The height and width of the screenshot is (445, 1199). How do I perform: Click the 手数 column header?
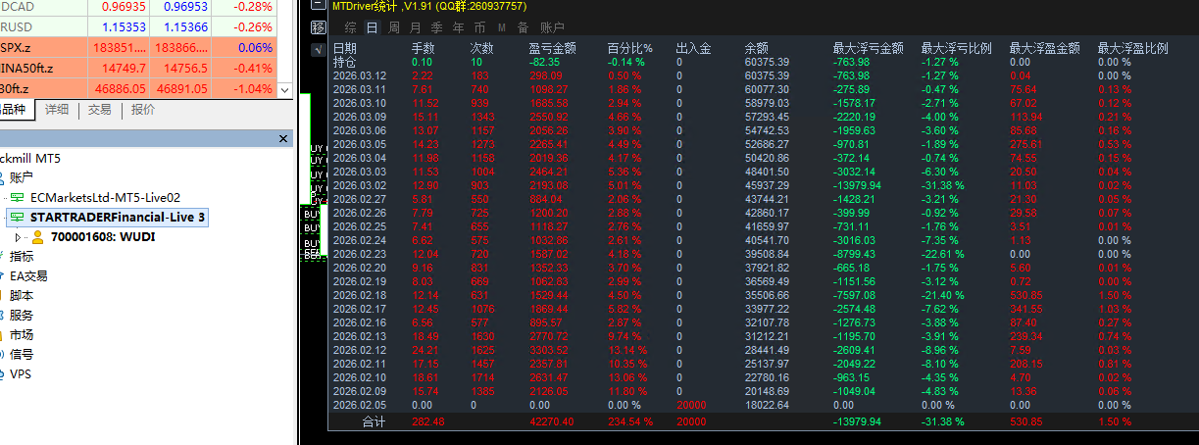point(424,48)
